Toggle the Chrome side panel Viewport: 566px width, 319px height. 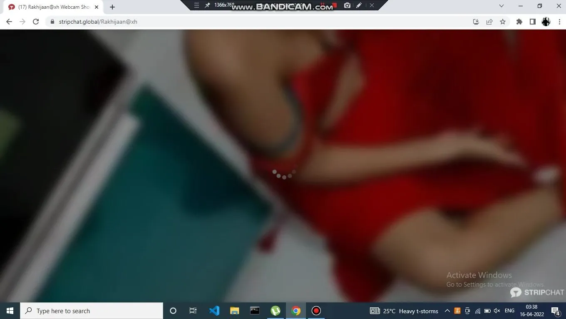(x=532, y=22)
